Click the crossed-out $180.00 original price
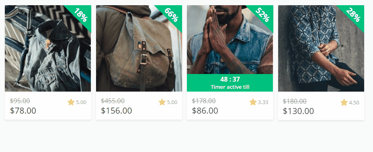 tap(295, 101)
